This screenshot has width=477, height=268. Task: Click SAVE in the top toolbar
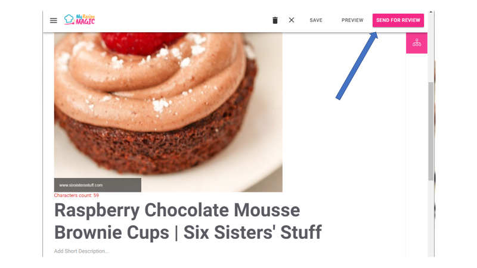point(316,20)
